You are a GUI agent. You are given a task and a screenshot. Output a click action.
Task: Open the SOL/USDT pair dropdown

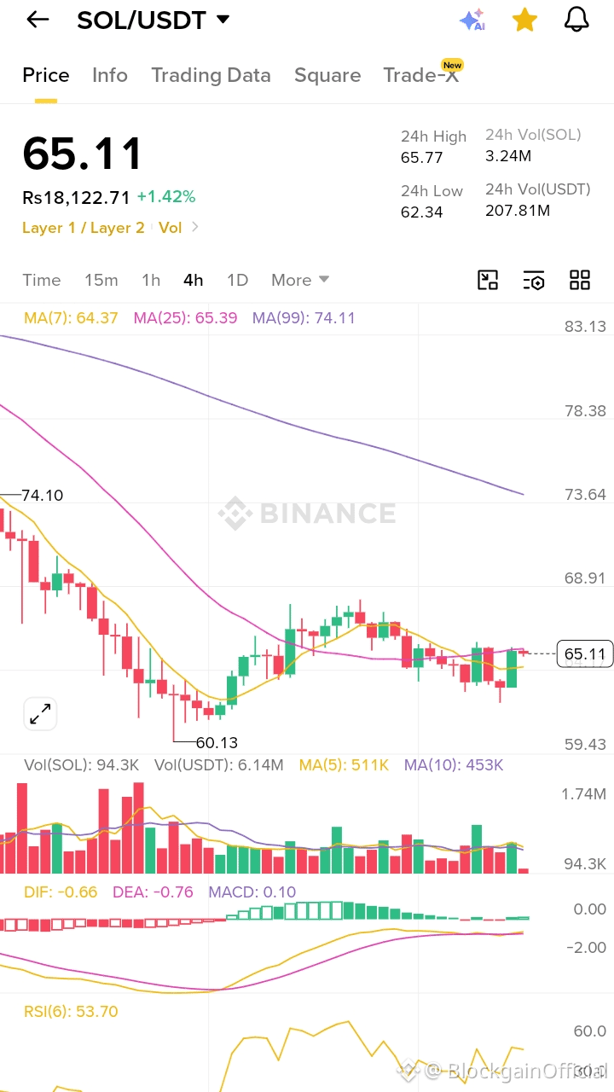click(x=153, y=20)
